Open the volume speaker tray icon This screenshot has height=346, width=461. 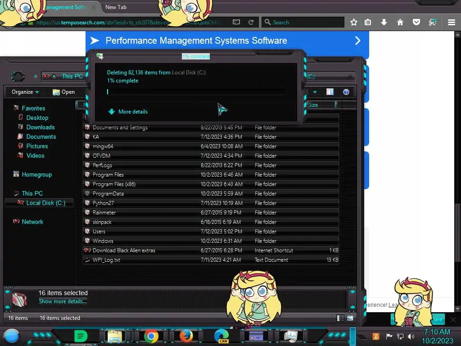(411, 336)
